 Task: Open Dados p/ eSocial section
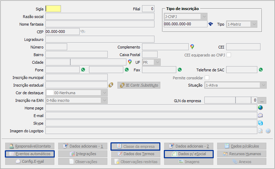pos(189,154)
